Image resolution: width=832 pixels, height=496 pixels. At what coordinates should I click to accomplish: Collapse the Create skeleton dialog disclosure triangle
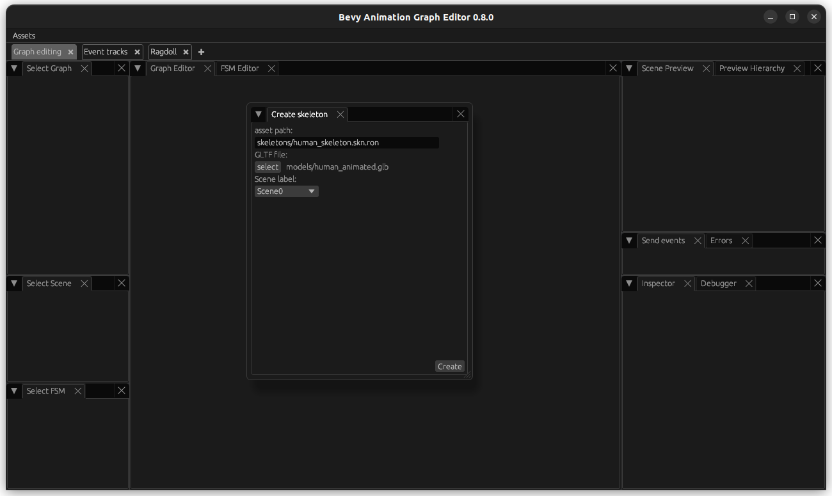point(258,114)
